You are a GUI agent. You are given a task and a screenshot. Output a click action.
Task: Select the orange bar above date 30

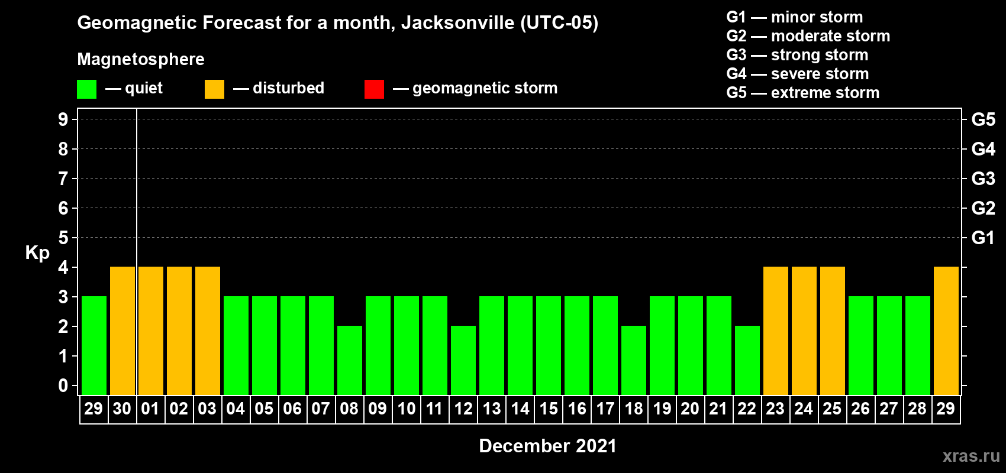[x=122, y=331]
